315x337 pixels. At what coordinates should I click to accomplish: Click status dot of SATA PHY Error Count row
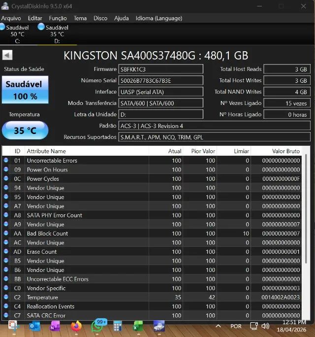click(6, 215)
